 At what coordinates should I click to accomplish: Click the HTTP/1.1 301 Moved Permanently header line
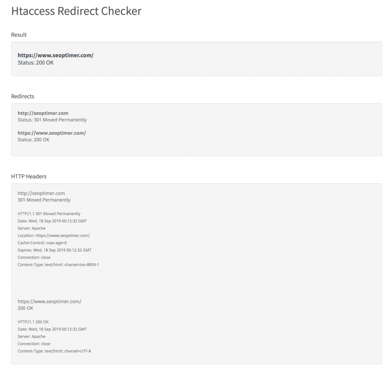click(49, 214)
